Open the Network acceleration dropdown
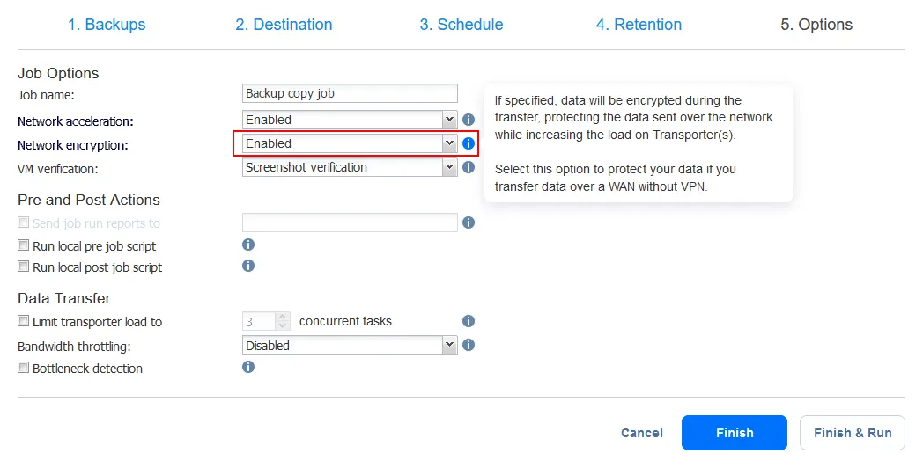Screen dimensions: 923x468 click(350, 120)
